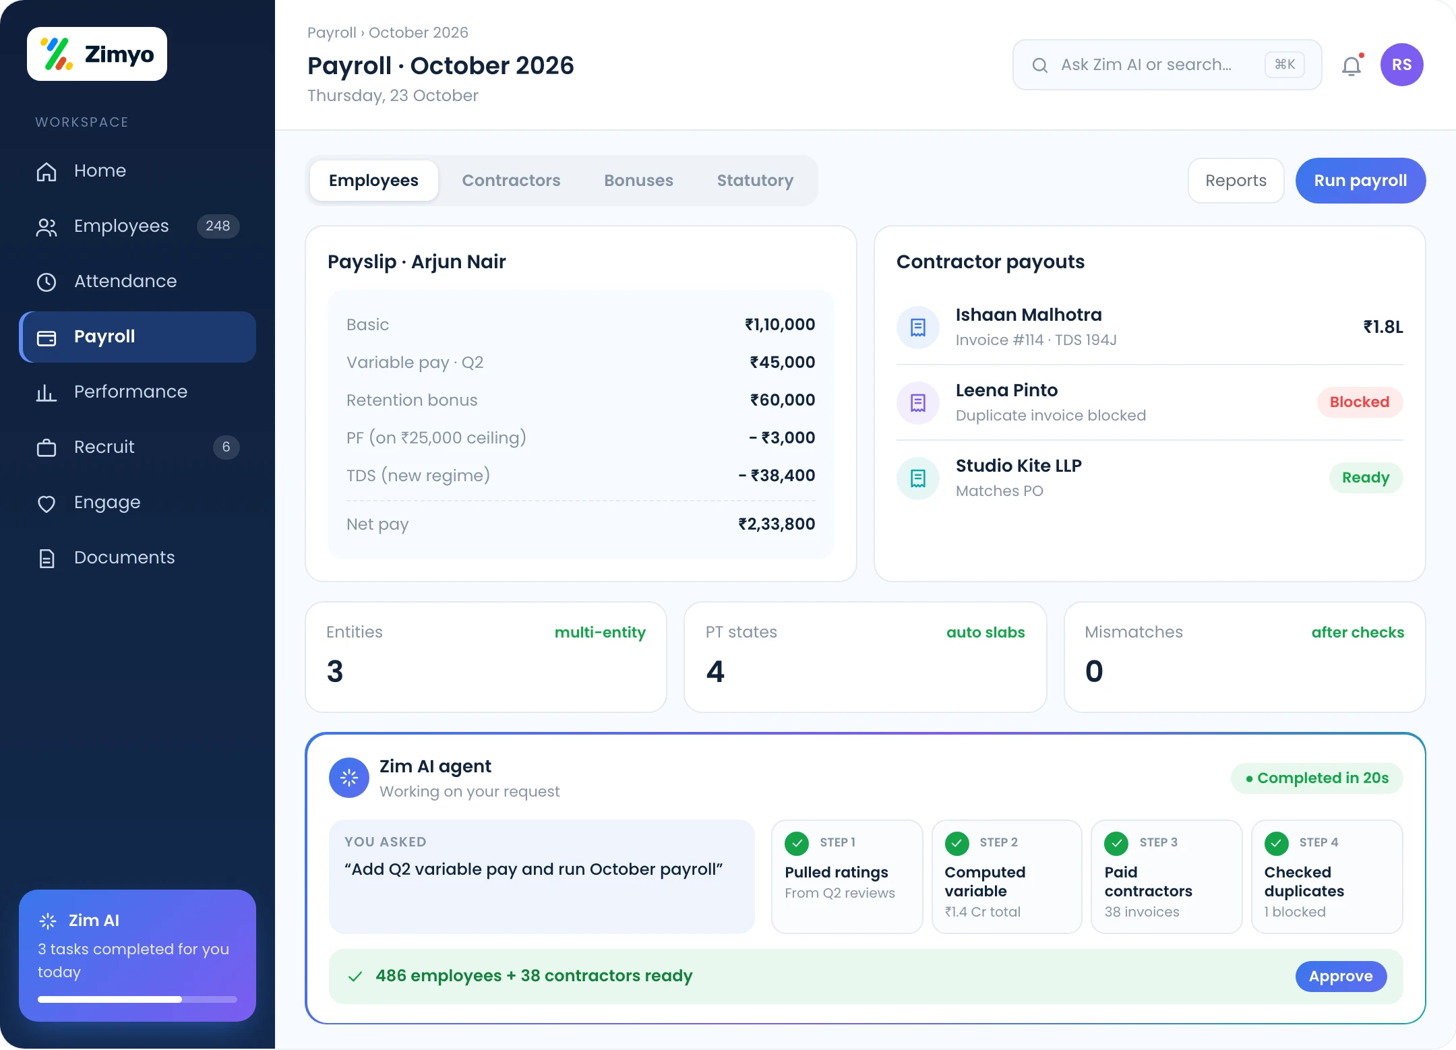Image resolution: width=1456 pixels, height=1050 pixels.
Task: Open the Zim AI sidebar card
Action: 138,956
